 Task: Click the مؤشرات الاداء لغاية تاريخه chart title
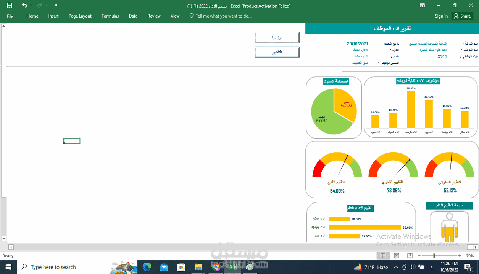click(418, 81)
